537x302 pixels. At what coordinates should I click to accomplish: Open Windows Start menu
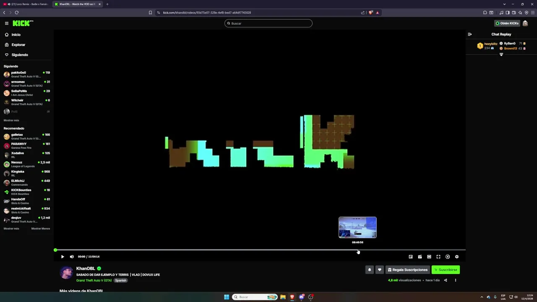click(227, 297)
